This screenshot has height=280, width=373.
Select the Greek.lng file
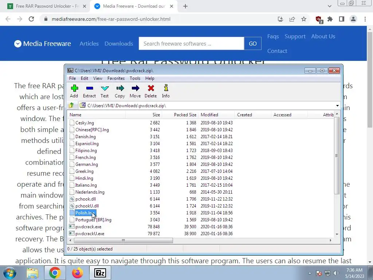(x=84, y=171)
